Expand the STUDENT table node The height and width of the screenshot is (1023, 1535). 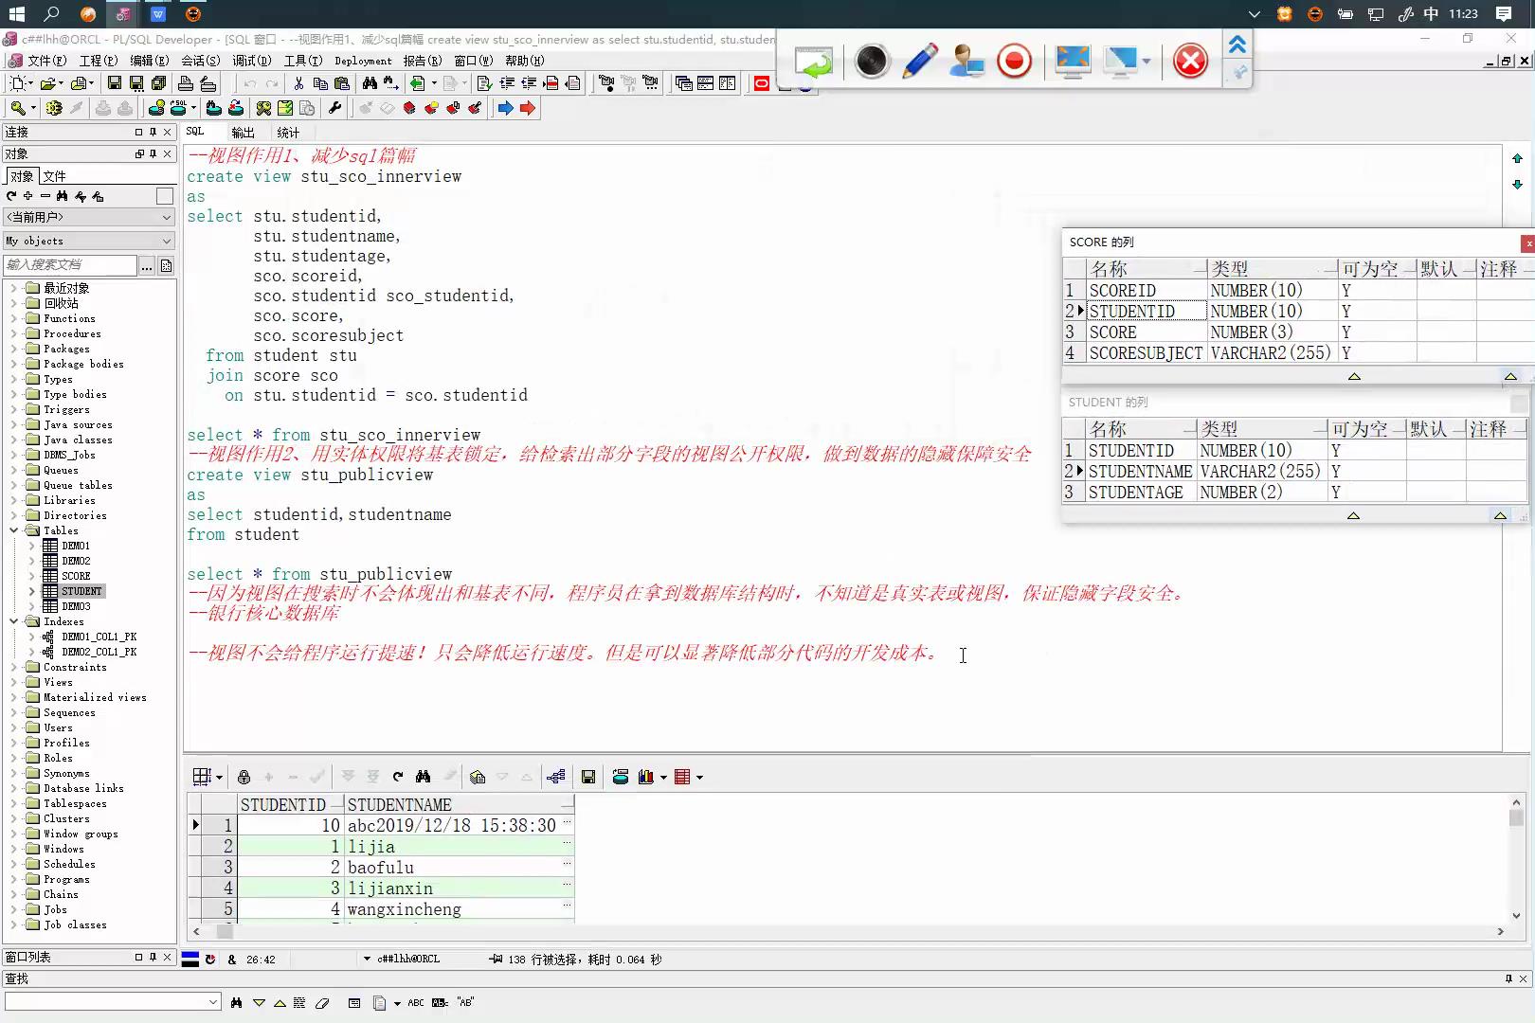click(31, 591)
